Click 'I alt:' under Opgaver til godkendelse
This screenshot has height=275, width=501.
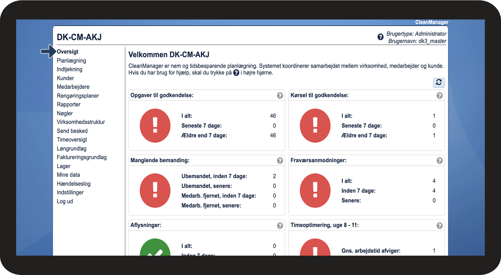coord(187,116)
